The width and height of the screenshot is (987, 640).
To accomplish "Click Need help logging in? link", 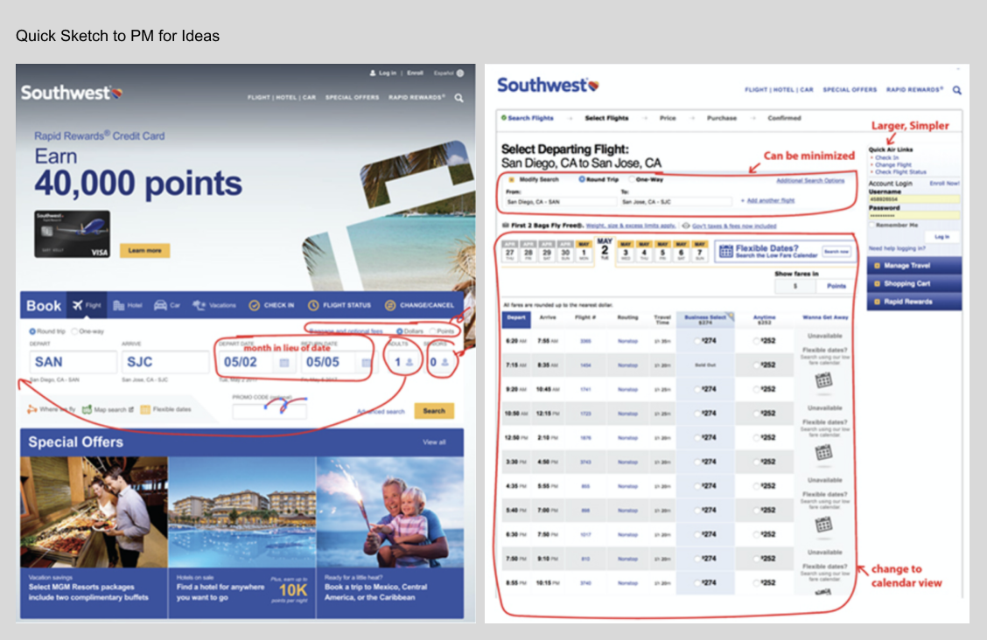I will pos(897,249).
